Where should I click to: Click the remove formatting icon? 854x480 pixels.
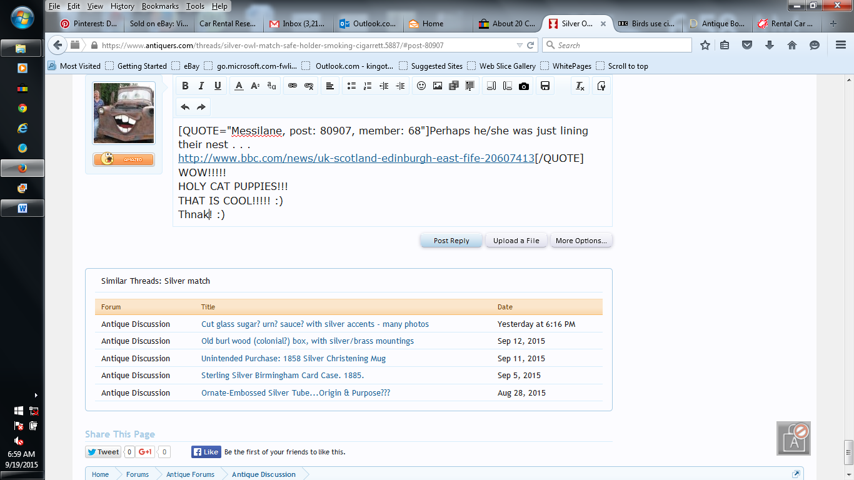[580, 86]
